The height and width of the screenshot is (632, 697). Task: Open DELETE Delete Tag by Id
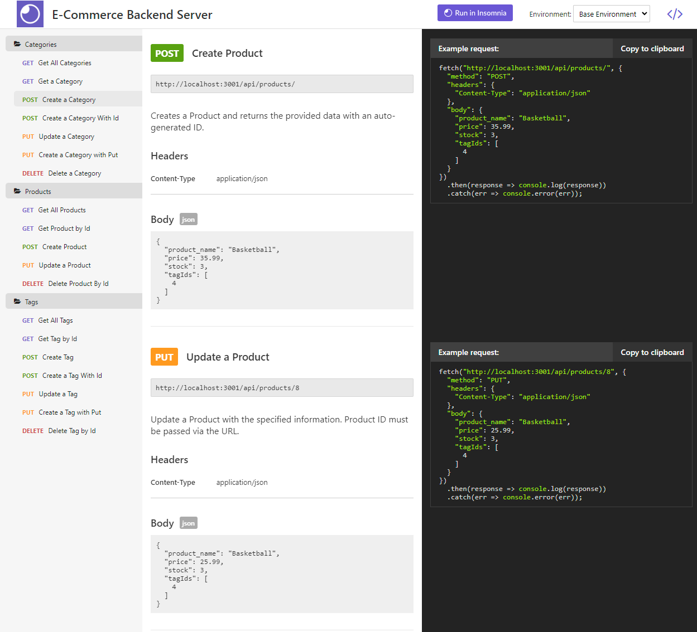click(x=78, y=431)
